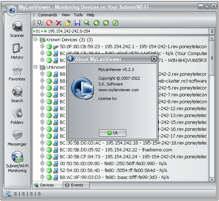Viewport: 219px width, 201px height.
Task: Collapse the Known Devices group
Action: [36, 39]
